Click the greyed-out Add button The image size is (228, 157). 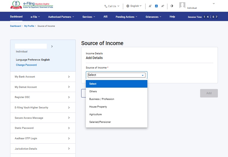209,93
